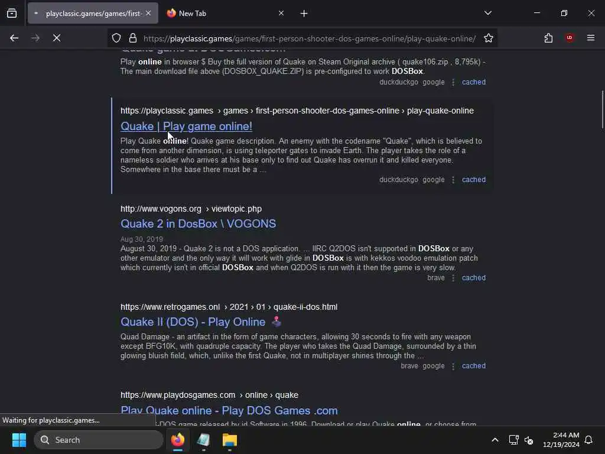Click 'brave' engine label under VOGONS result

coord(435,278)
